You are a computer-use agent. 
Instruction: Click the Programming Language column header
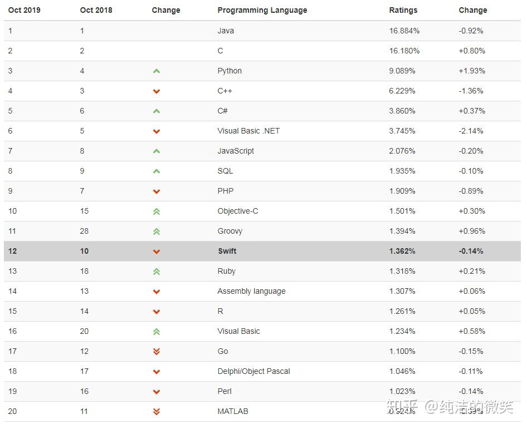click(262, 10)
